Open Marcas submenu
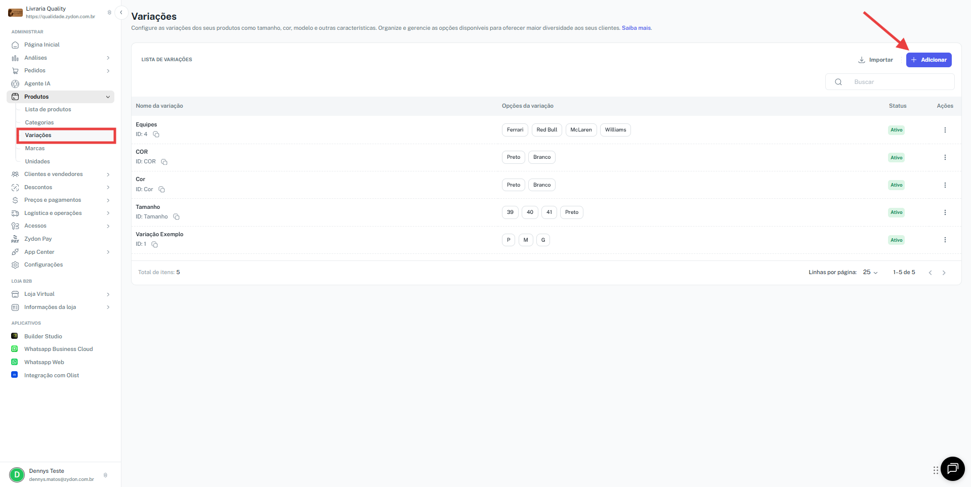971x487 pixels. tap(35, 148)
